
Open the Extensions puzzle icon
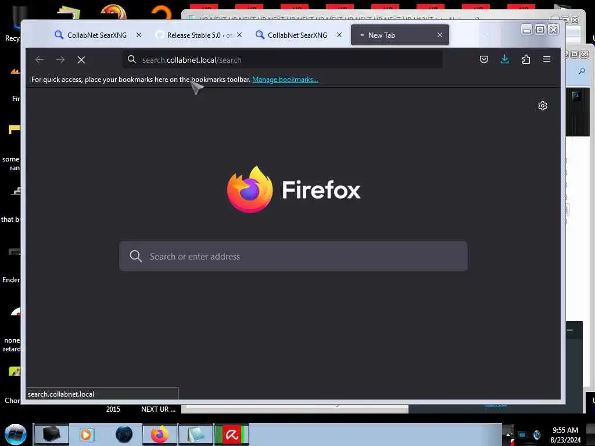click(526, 59)
